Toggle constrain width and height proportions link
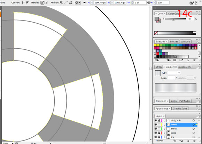This screenshot has height=144, width=202. pyautogui.click(x=149, y=2)
